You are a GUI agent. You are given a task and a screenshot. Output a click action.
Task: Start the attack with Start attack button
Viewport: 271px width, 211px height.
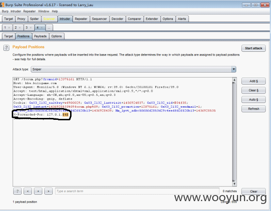pos(254,48)
